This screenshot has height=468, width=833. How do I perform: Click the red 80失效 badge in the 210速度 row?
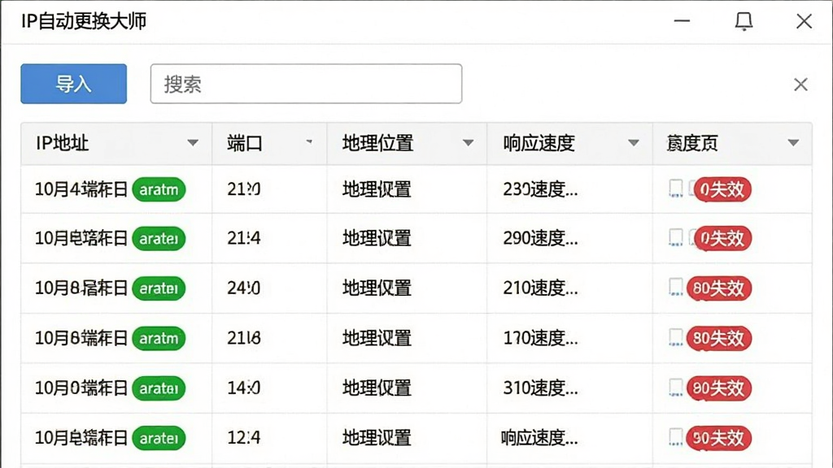[x=719, y=288]
